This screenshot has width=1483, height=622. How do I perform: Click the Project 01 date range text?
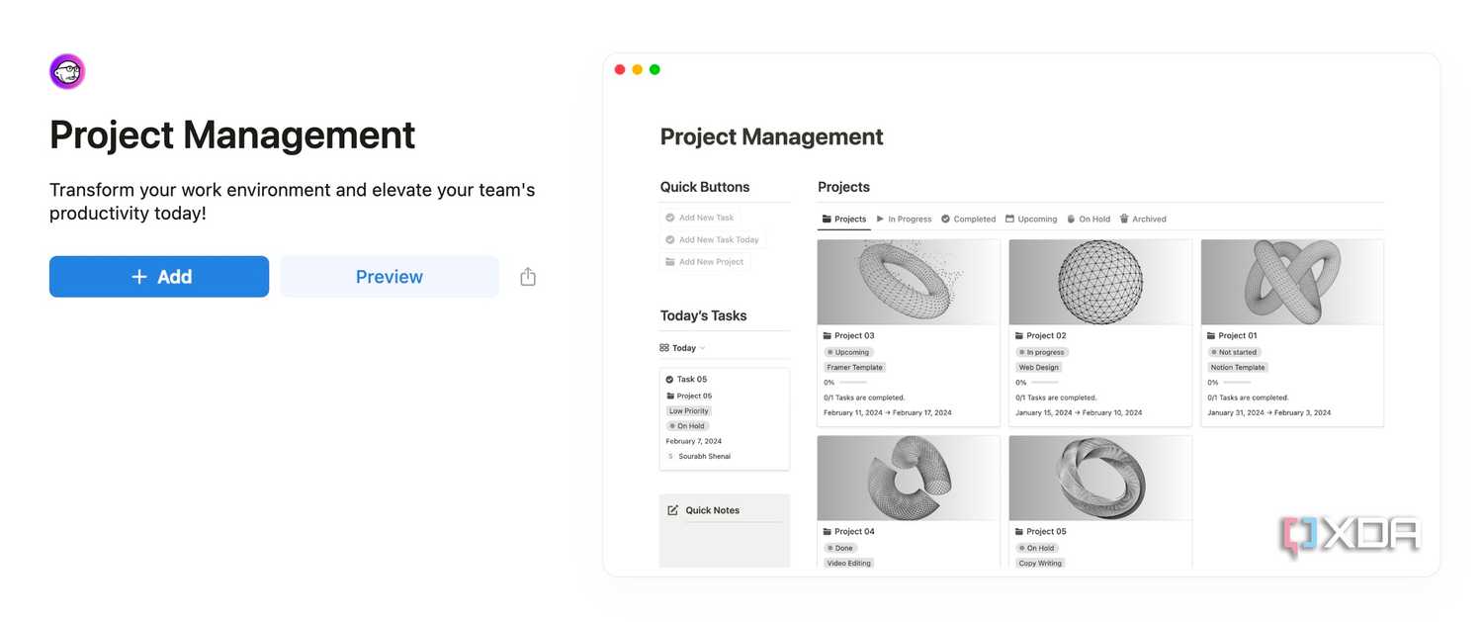(x=1269, y=413)
